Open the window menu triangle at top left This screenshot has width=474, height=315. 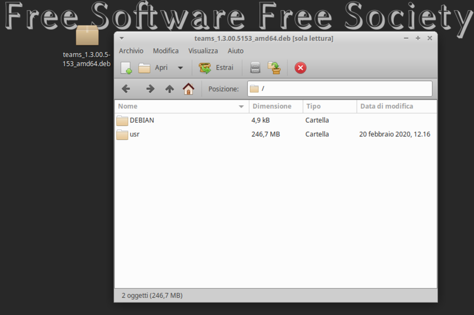pyautogui.click(x=121, y=38)
